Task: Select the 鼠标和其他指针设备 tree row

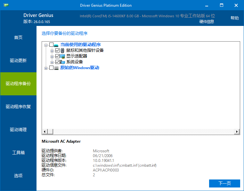Action: 85,51
